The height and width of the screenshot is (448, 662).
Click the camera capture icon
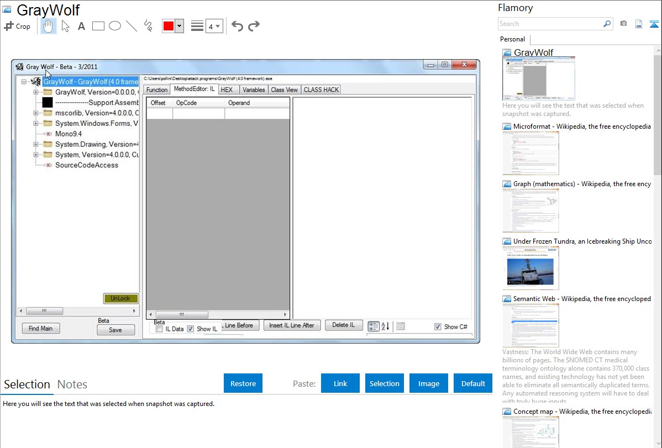tap(623, 24)
